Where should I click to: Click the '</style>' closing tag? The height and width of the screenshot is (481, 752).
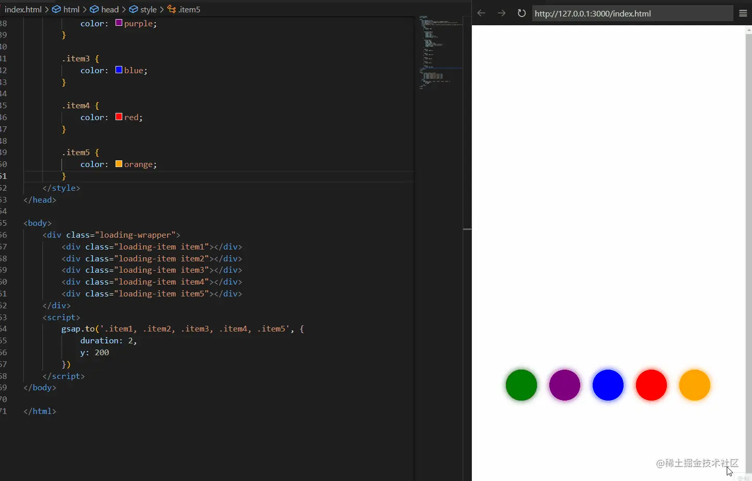(x=61, y=188)
